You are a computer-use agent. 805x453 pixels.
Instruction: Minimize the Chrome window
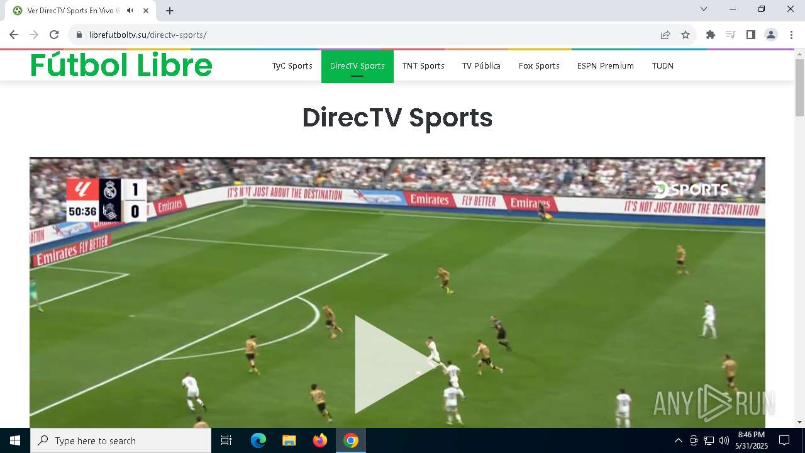(x=733, y=9)
